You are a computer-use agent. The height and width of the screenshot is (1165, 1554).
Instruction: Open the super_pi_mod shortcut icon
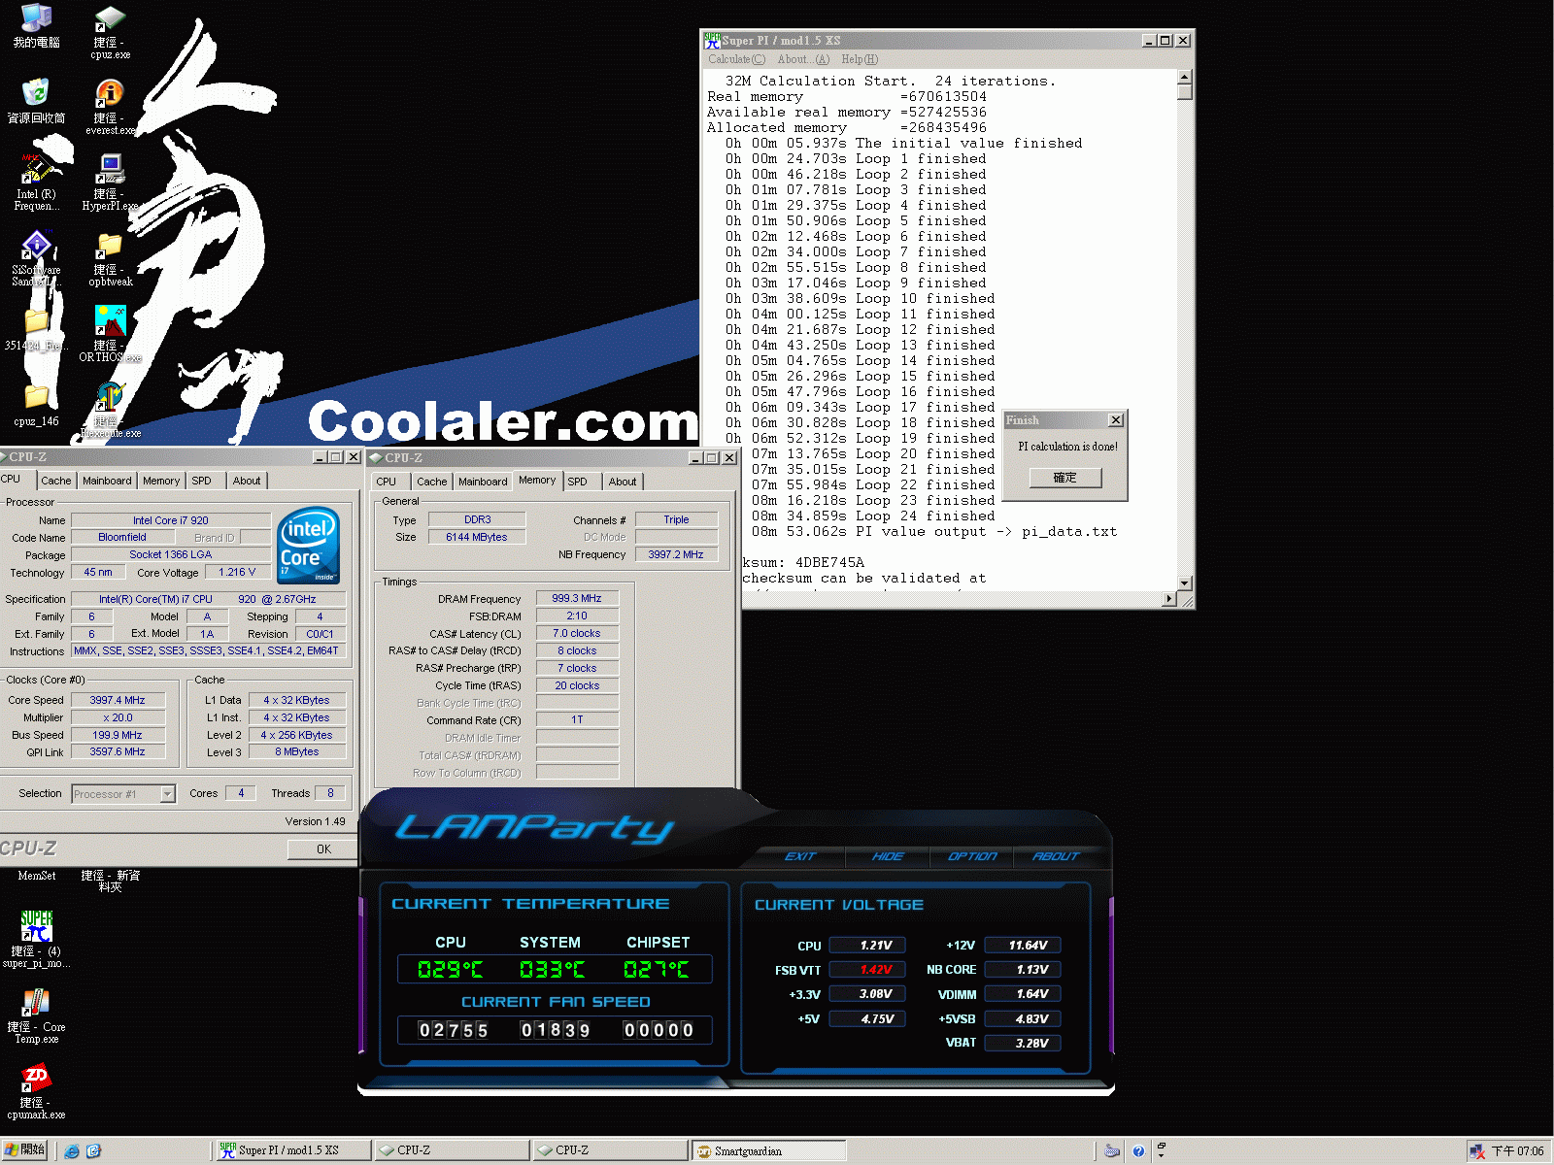(x=36, y=940)
